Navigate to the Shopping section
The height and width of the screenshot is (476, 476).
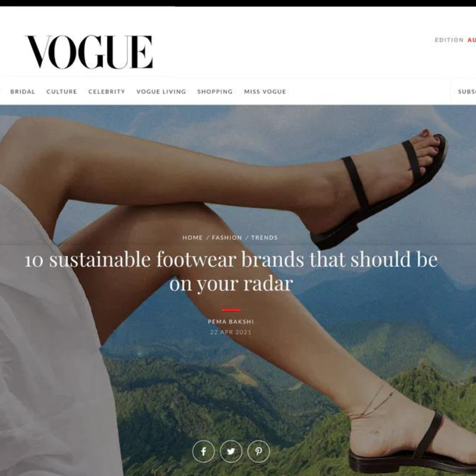point(215,92)
